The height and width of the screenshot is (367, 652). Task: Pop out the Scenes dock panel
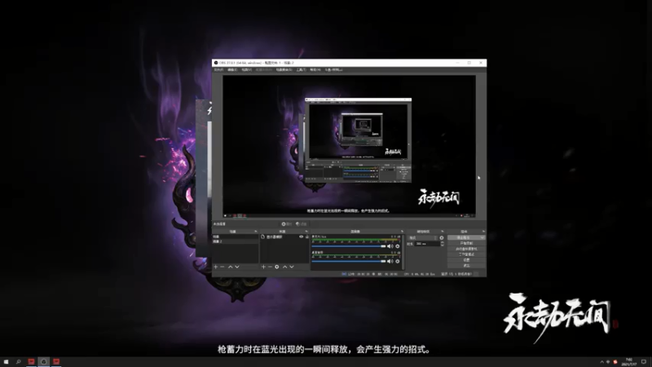[x=256, y=232]
